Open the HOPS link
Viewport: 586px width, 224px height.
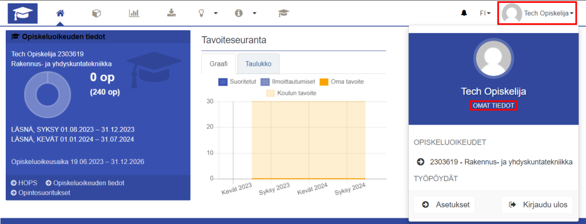coord(24,183)
